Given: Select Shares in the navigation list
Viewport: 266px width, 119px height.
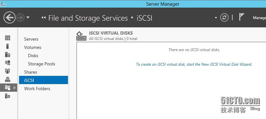Looking at the screenshot, I should 31,72.
